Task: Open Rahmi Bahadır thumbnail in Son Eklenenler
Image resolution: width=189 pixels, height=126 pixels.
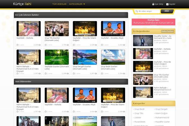Action: (29, 95)
